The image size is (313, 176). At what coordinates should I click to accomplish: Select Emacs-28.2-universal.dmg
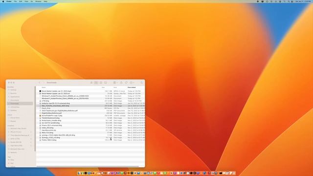(x=52, y=125)
